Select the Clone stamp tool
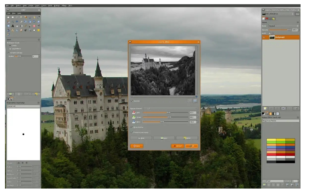 coord(13,30)
